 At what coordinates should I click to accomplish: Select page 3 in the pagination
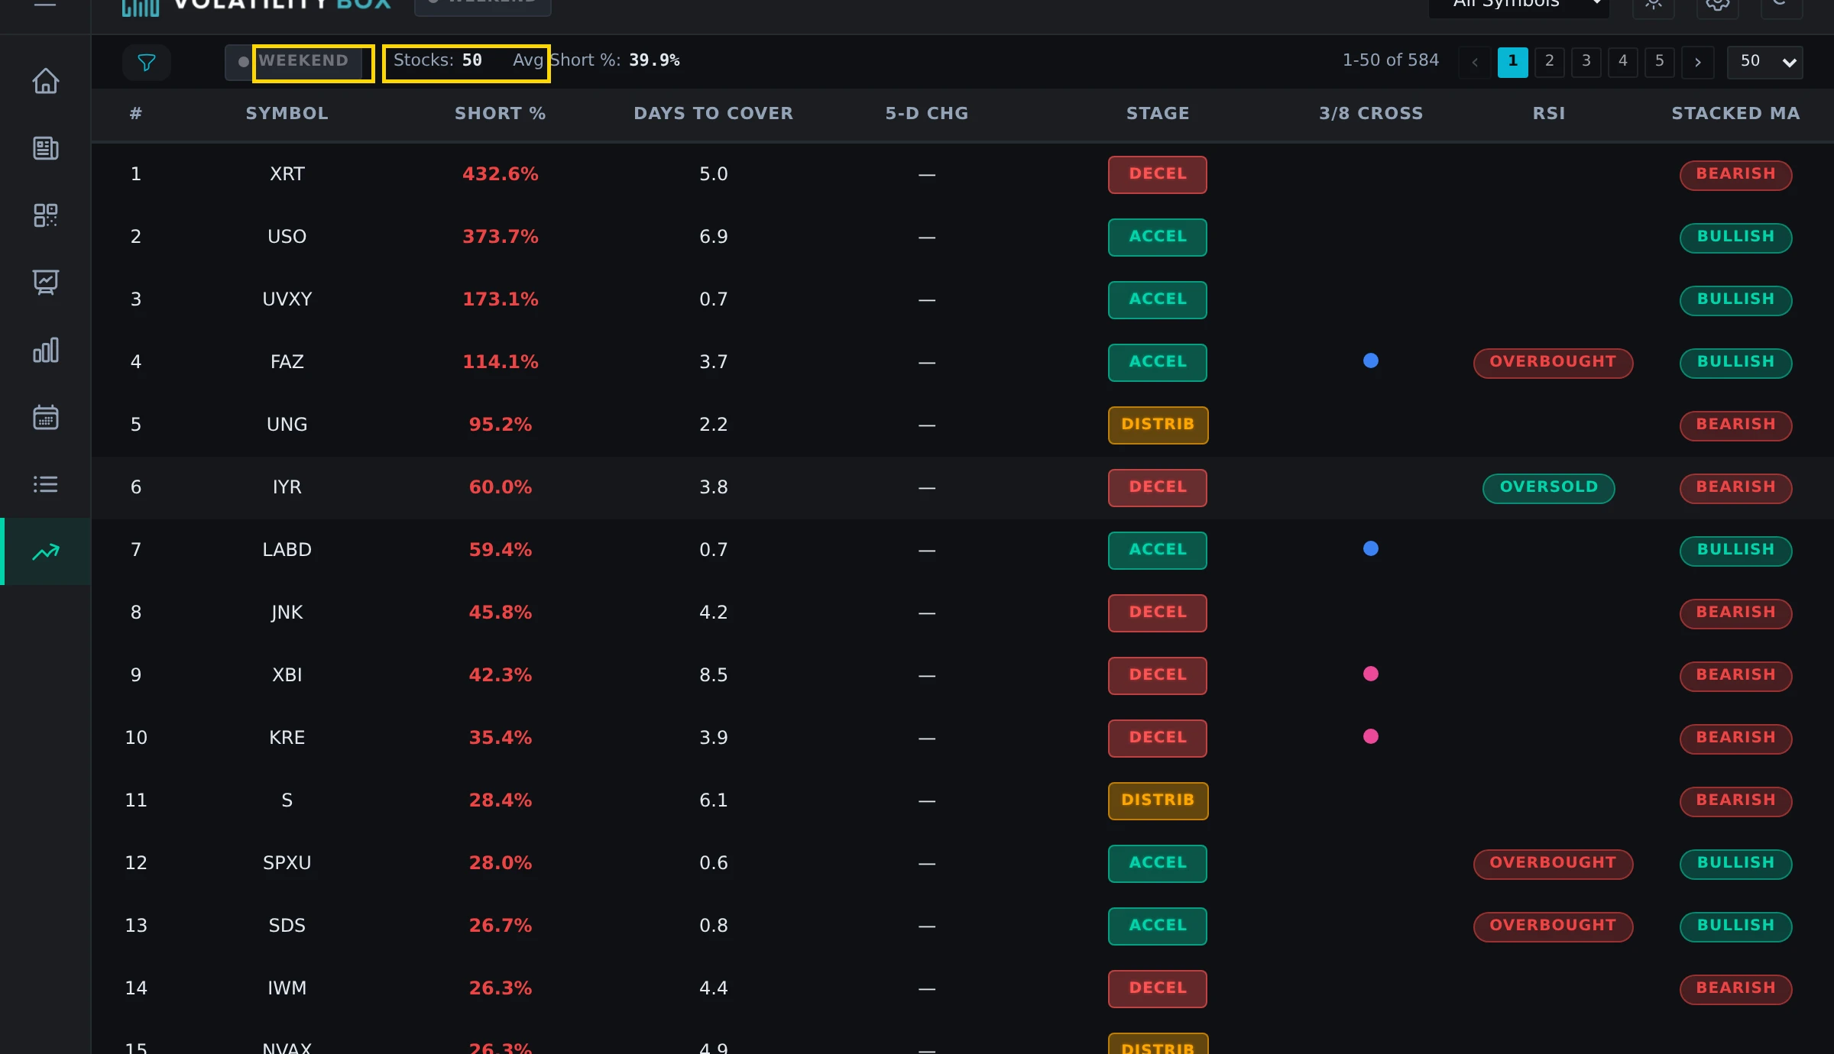[x=1586, y=62]
